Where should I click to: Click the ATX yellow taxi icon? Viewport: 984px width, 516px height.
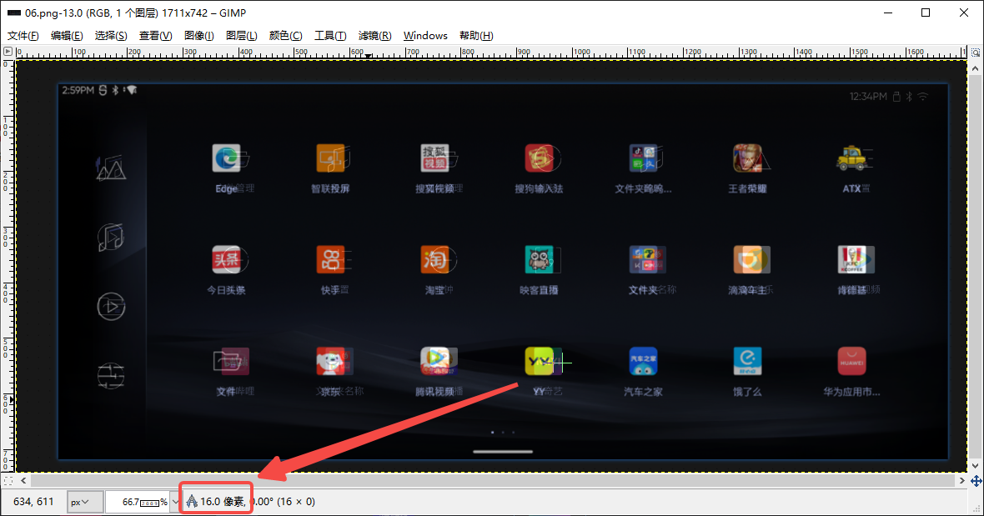[851, 158]
